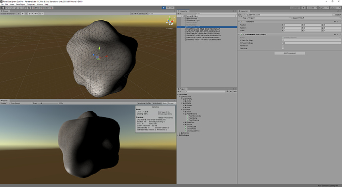Open the GameObject menu
Viewport: 342px width, 187px height.
coord(20,4)
